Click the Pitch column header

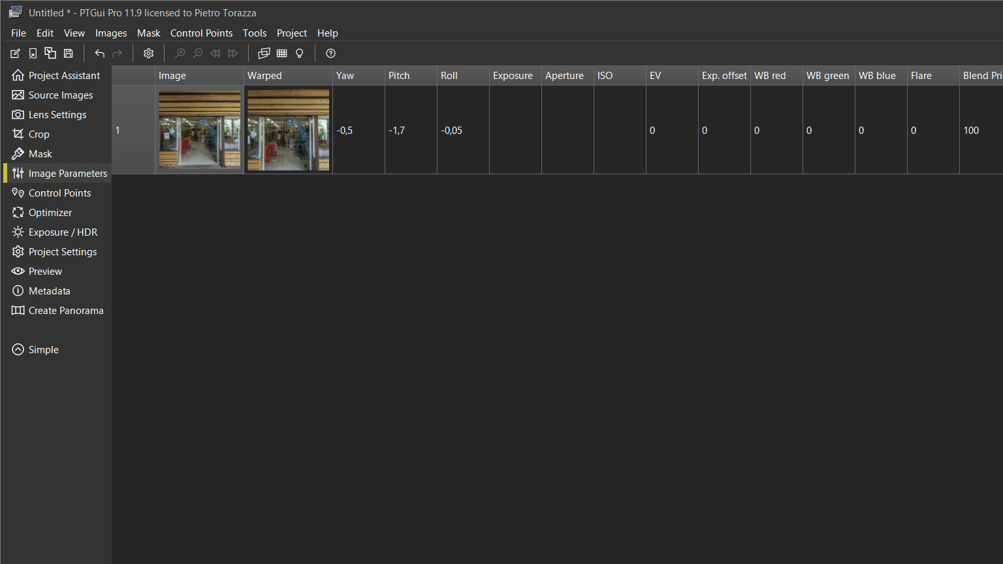tap(411, 76)
